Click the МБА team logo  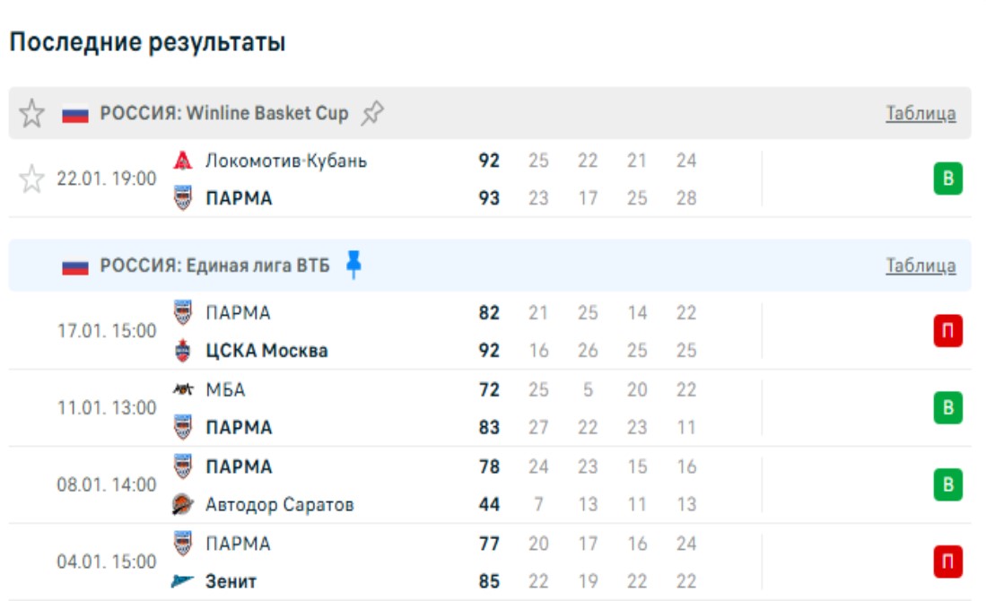(182, 390)
